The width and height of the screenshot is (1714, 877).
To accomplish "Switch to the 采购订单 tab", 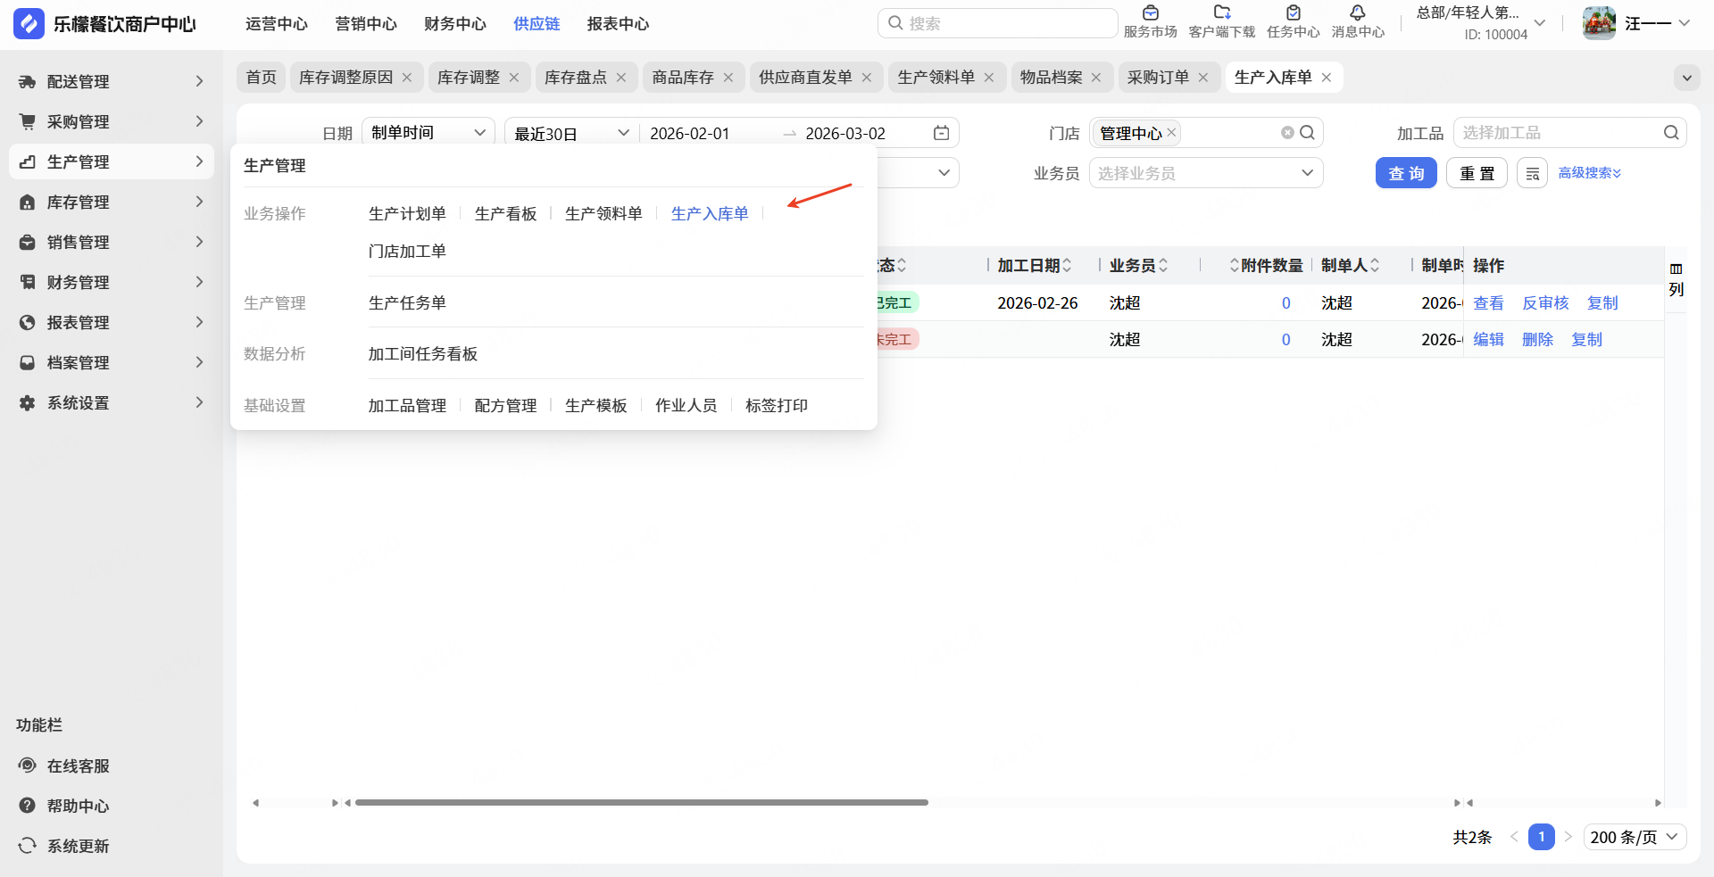I will [1157, 78].
